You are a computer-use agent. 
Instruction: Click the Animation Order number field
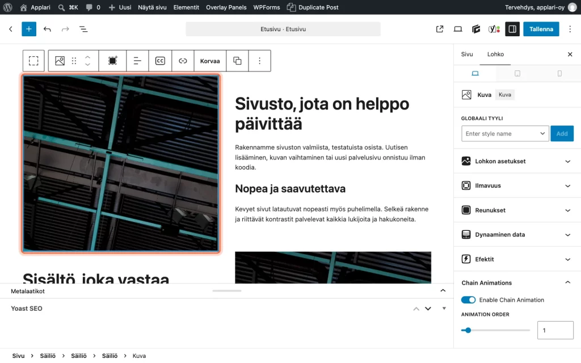555,330
